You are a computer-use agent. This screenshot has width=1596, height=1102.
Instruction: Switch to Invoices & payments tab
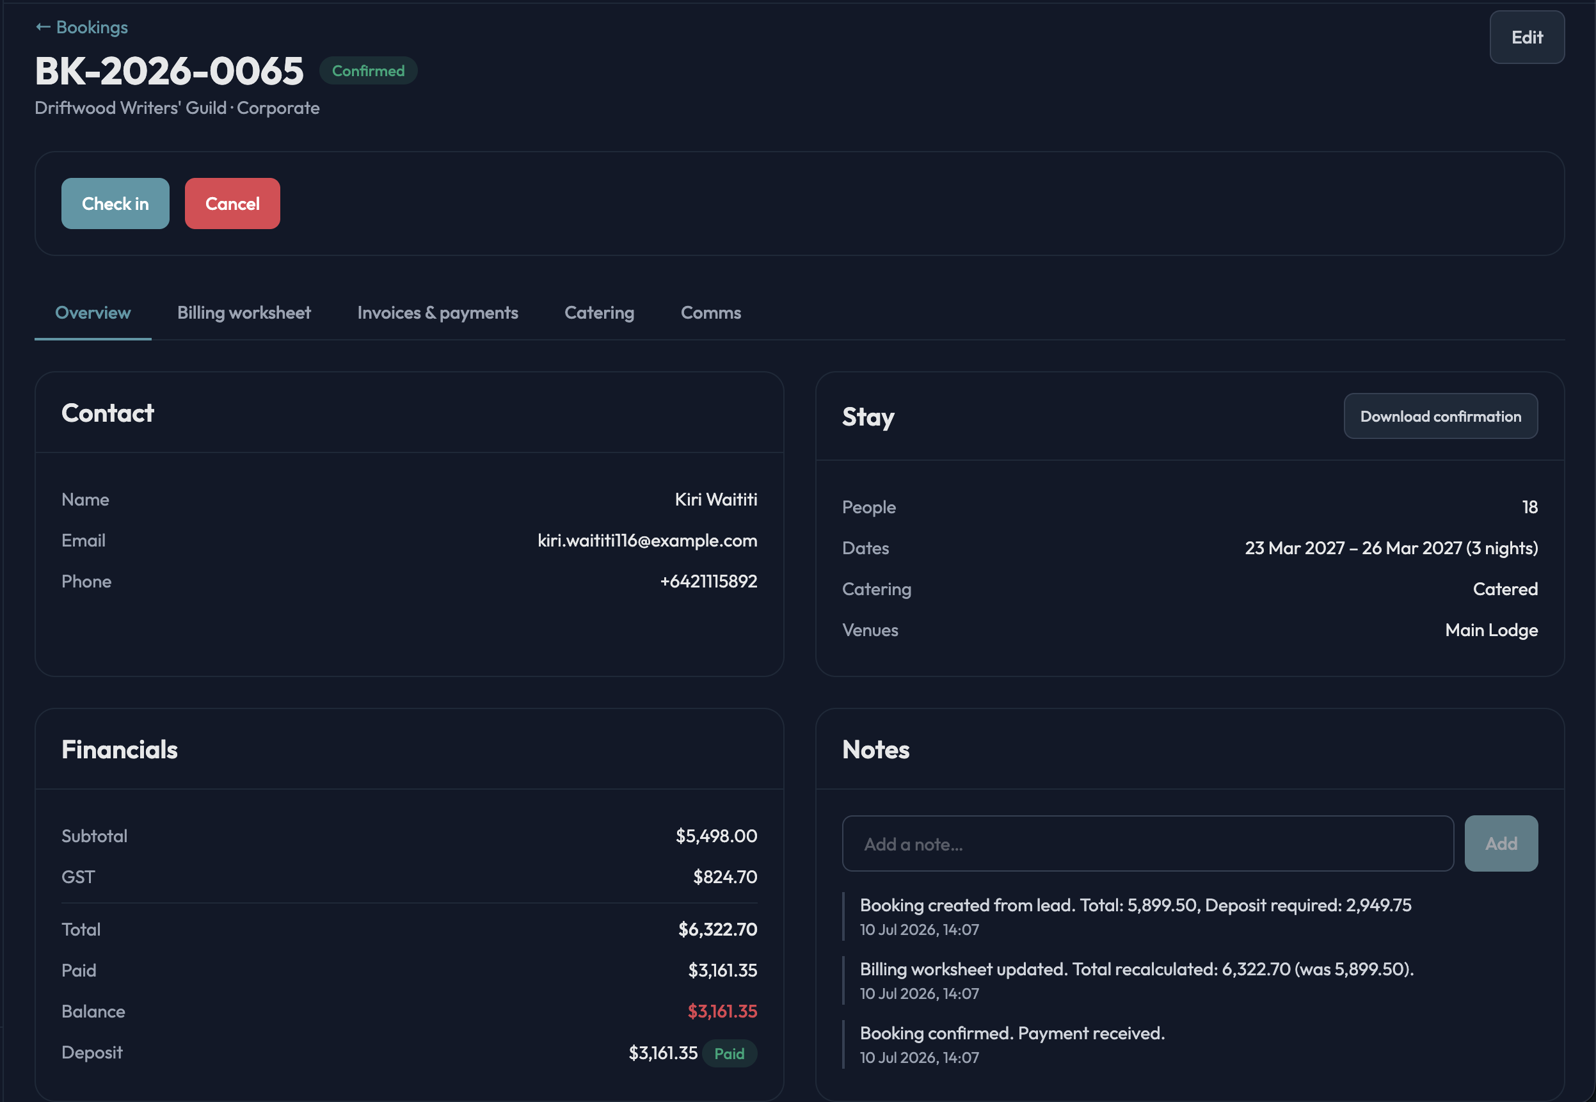pos(438,313)
